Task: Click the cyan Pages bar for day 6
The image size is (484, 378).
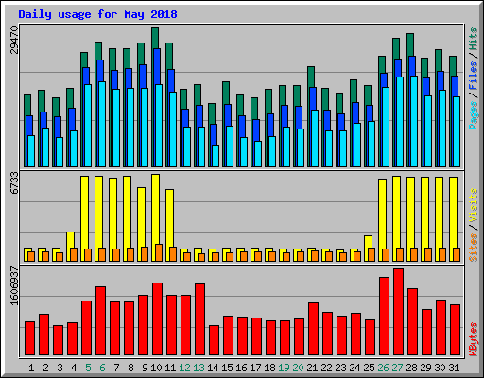Action: (102, 125)
